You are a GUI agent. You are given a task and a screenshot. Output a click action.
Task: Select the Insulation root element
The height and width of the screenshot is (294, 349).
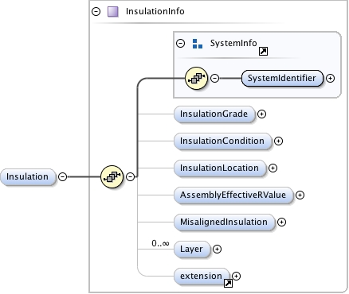(x=28, y=176)
